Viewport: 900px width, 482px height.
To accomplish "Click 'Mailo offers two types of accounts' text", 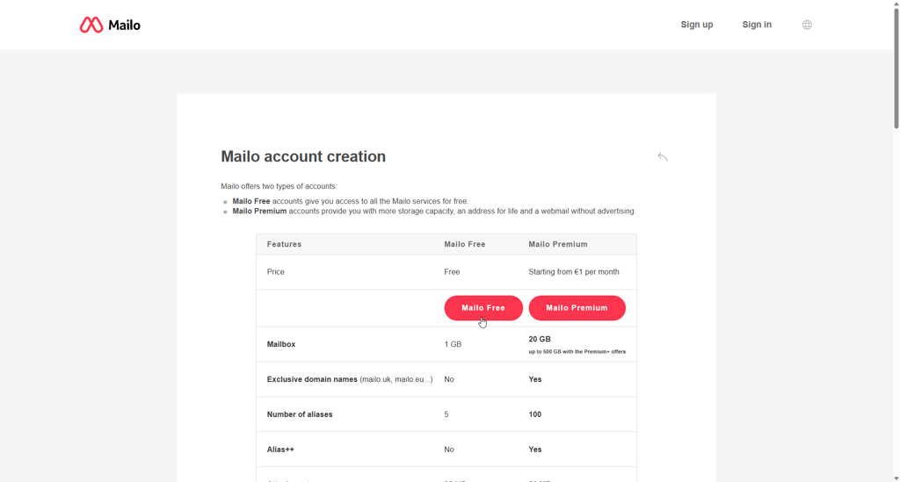I will (279, 186).
